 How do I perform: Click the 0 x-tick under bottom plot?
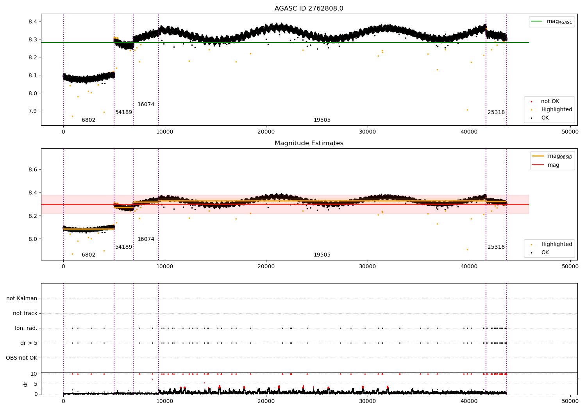(63, 401)
